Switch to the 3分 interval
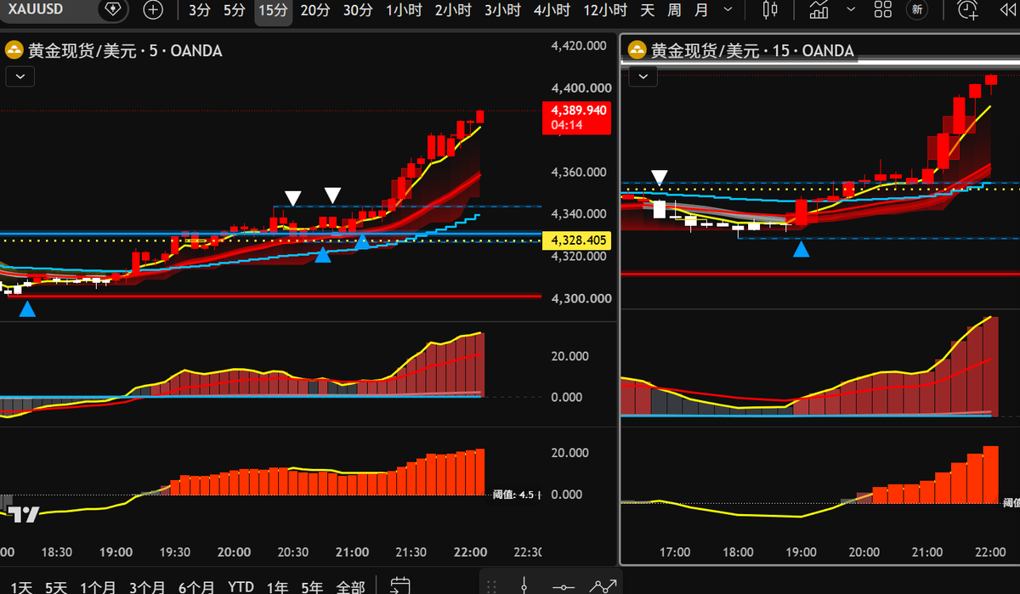Viewport: 1020px width, 594px height. pyautogui.click(x=200, y=10)
